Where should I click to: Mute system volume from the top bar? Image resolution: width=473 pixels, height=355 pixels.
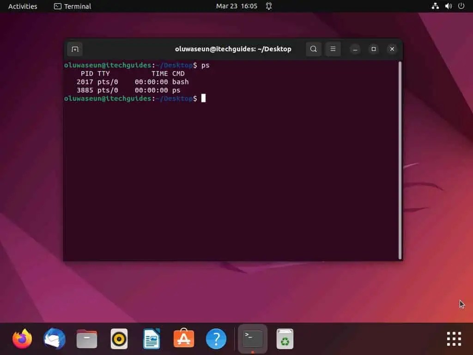pos(448,6)
